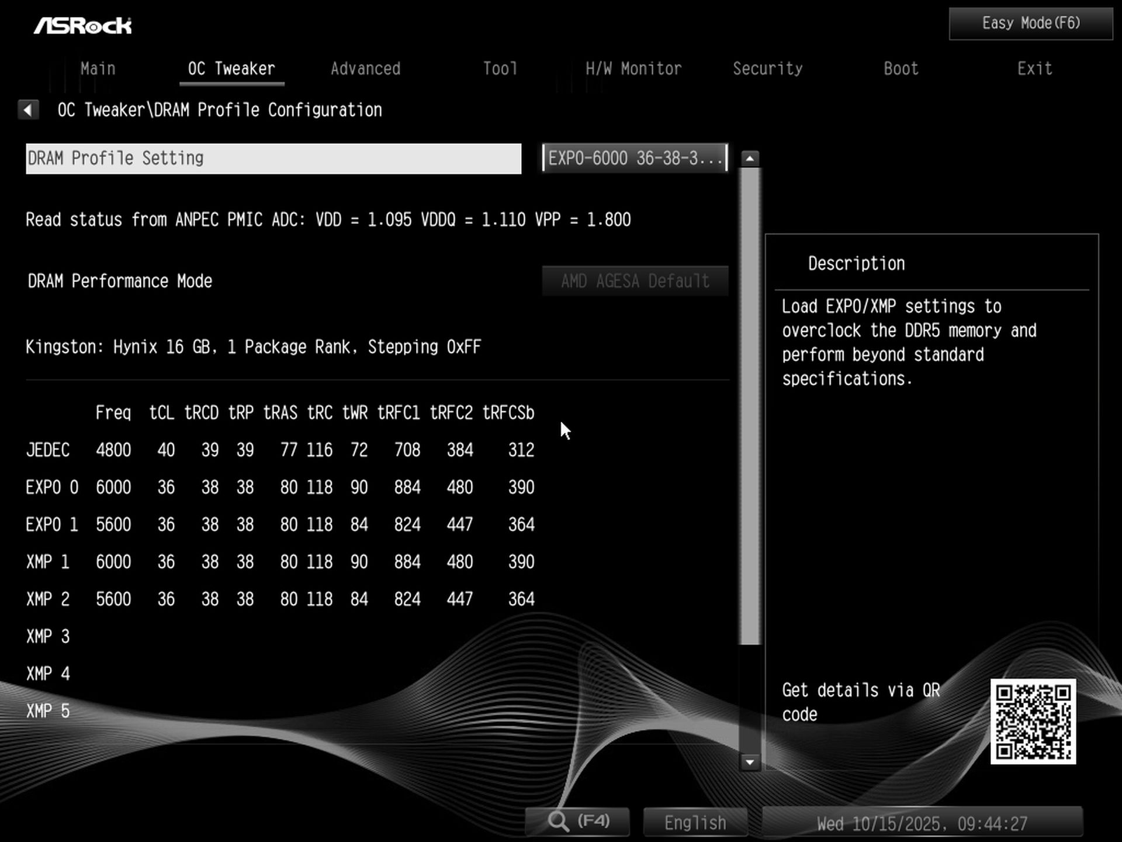This screenshot has height=842, width=1122.
Task: Switch to Easy Mode via the F6 button
Action: click(x=1029, y=23)
